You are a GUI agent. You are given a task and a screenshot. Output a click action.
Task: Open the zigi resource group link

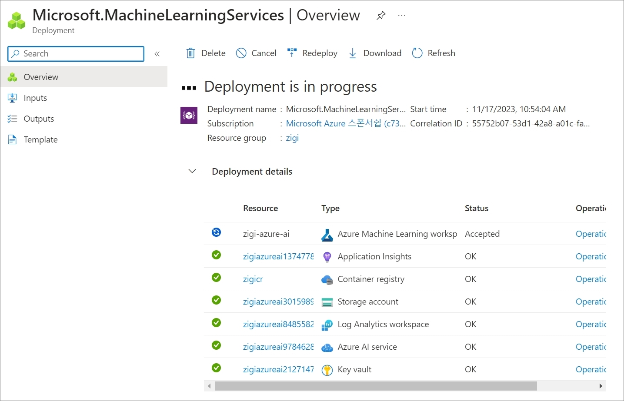coord(292,138)
